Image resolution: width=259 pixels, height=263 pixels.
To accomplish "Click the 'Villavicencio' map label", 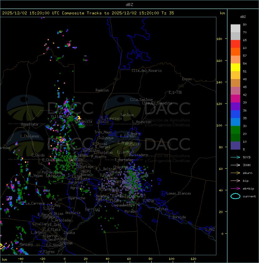I will click(63, 117).
